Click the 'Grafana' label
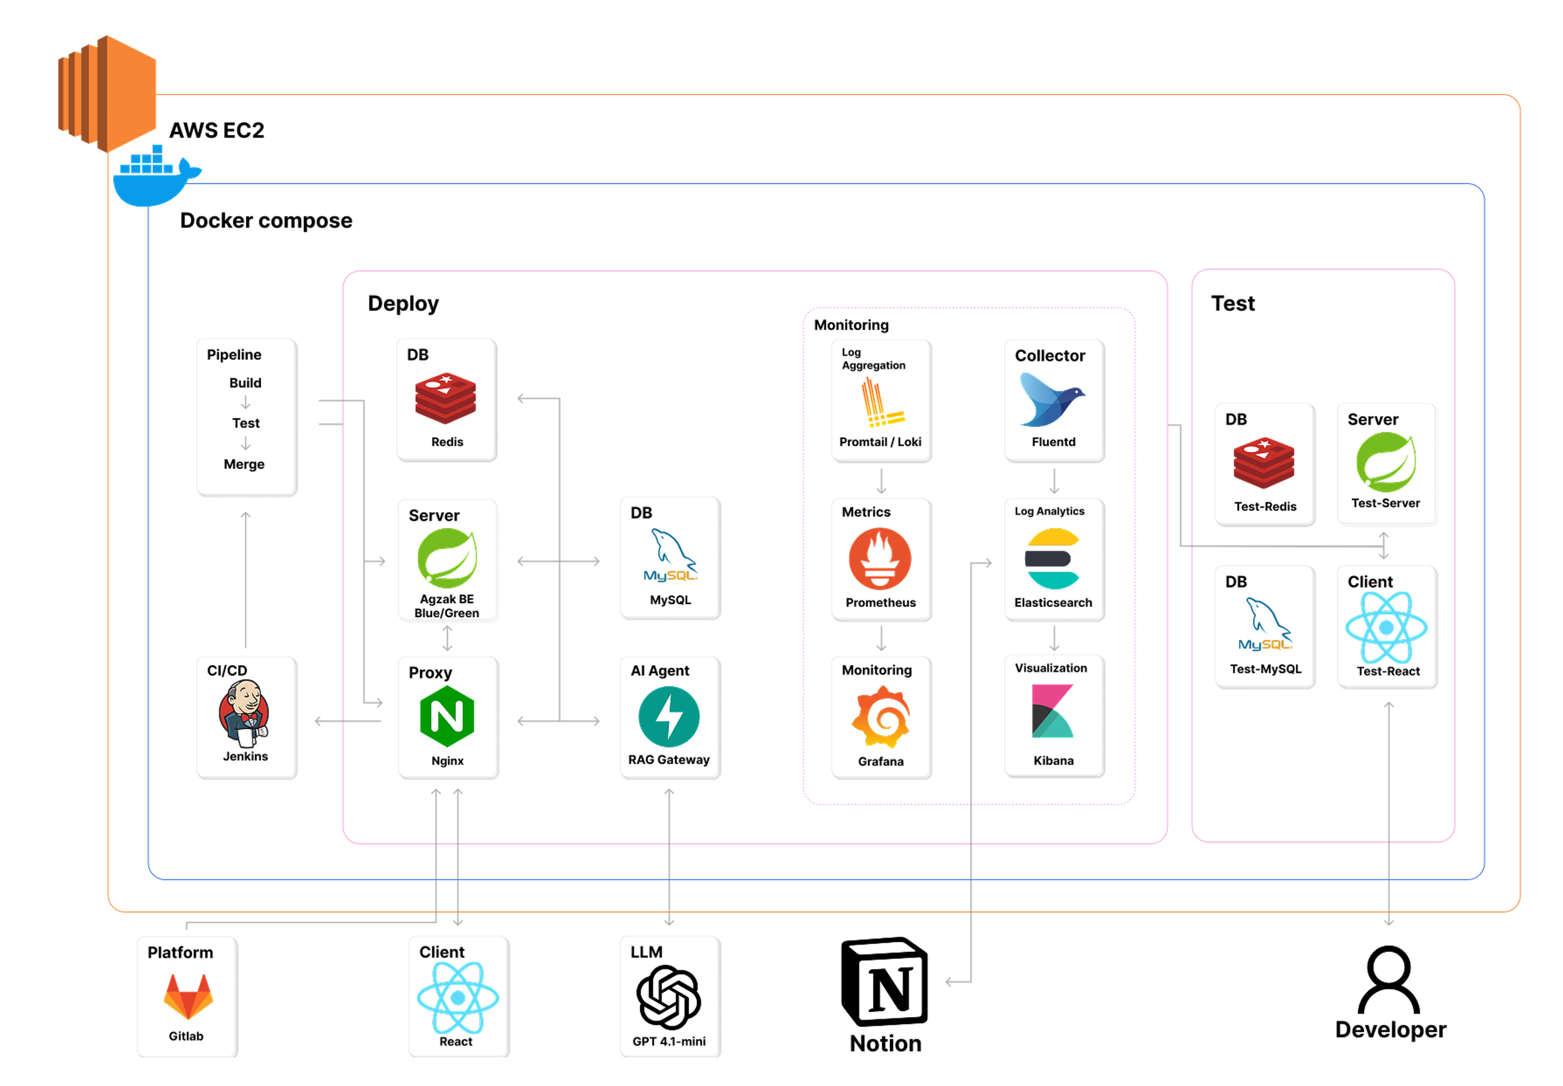The width and height of the screenshot is (1563, 1086). (x=880, y=762)
